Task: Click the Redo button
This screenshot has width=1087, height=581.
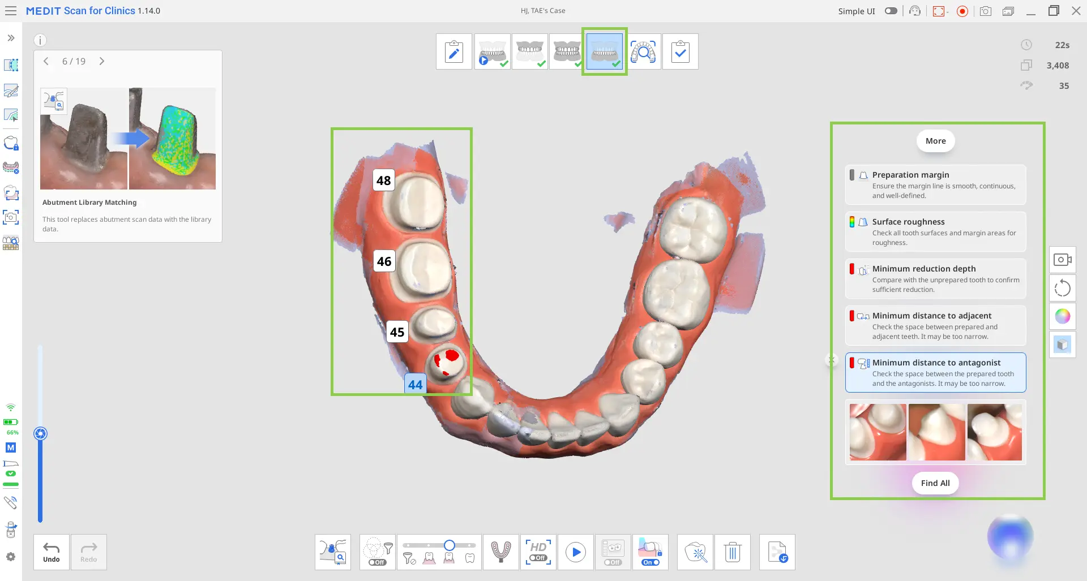Action: coord(89,552)
